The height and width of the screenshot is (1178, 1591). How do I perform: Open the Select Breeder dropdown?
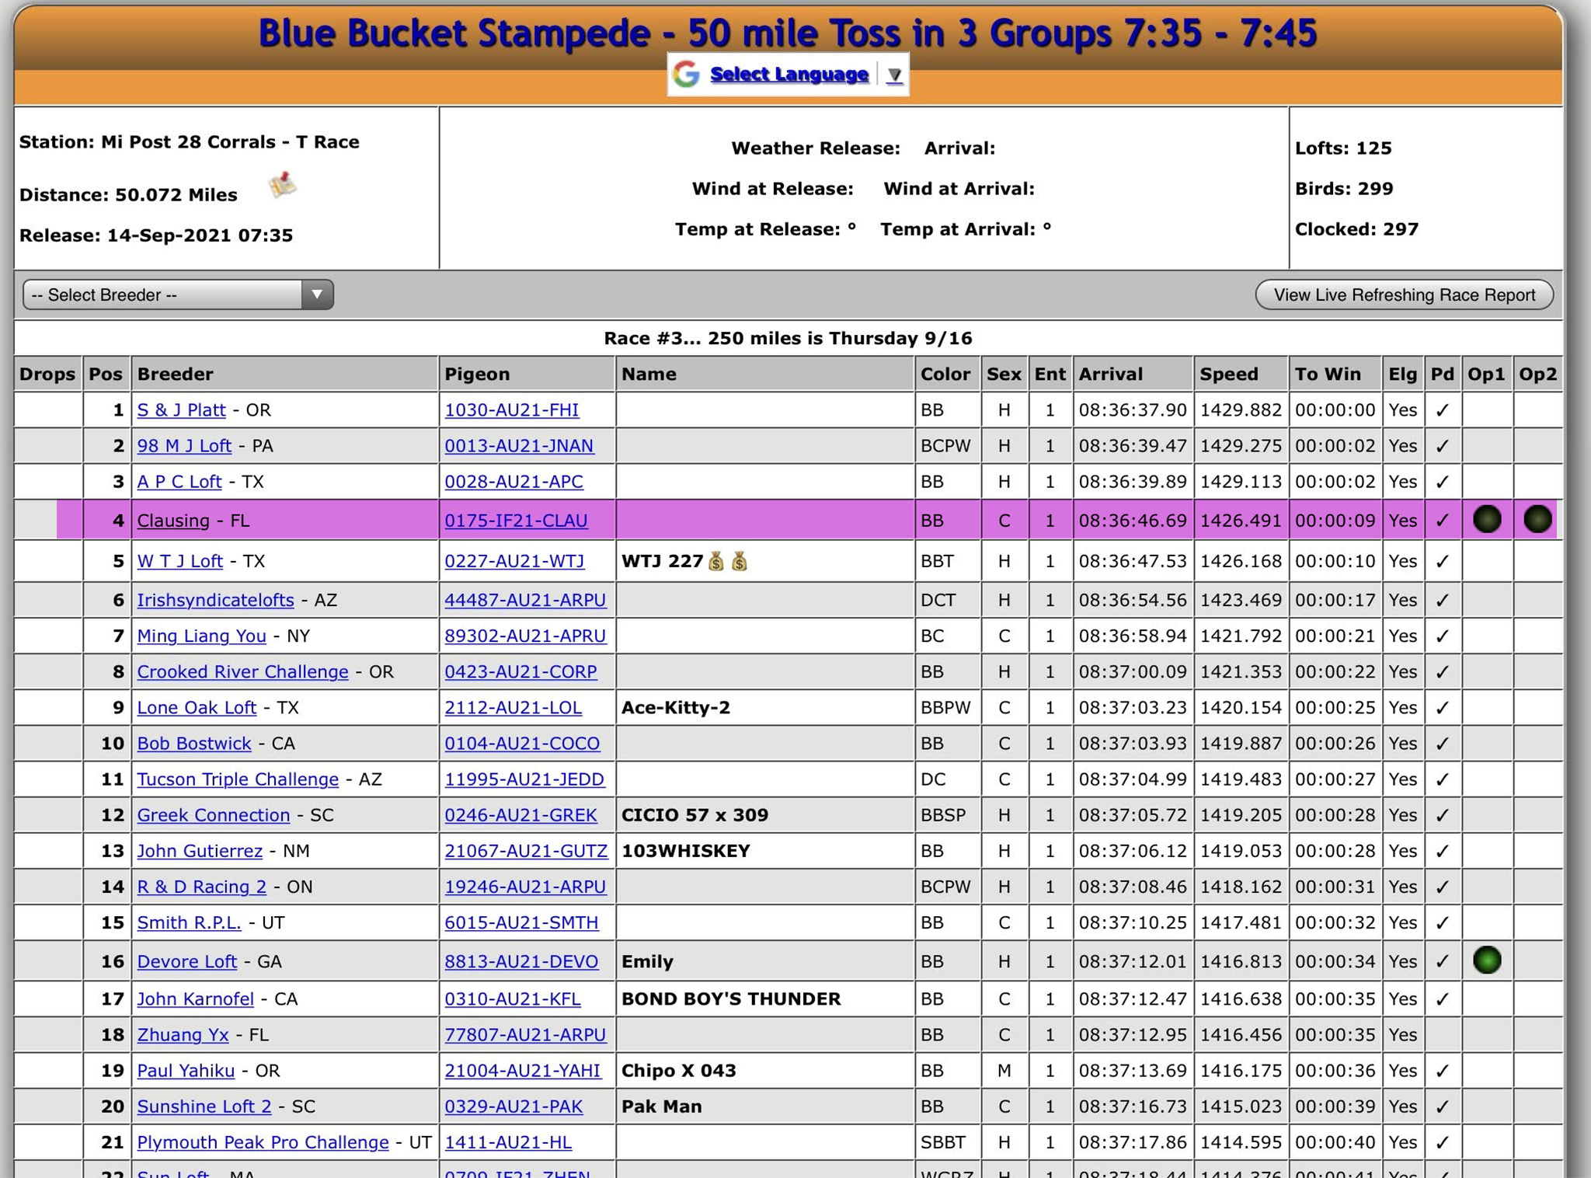click(178, 294)
